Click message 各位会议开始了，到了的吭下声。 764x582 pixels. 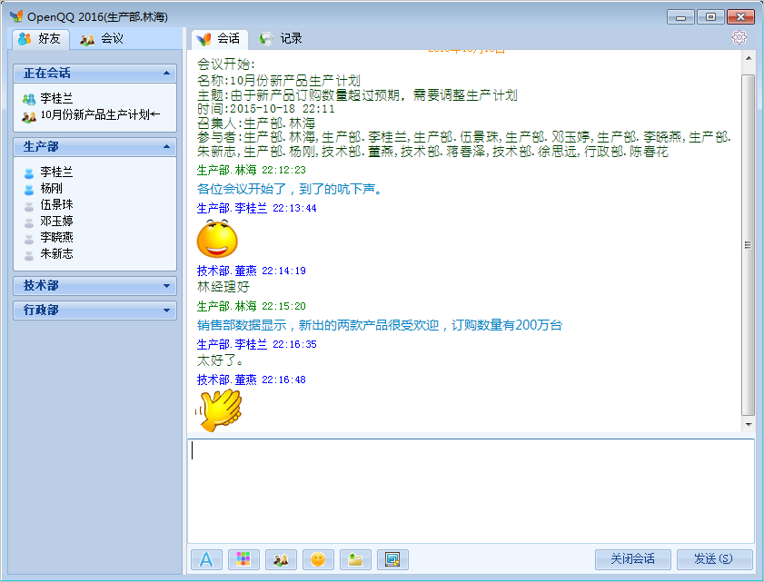coord(291,189)
